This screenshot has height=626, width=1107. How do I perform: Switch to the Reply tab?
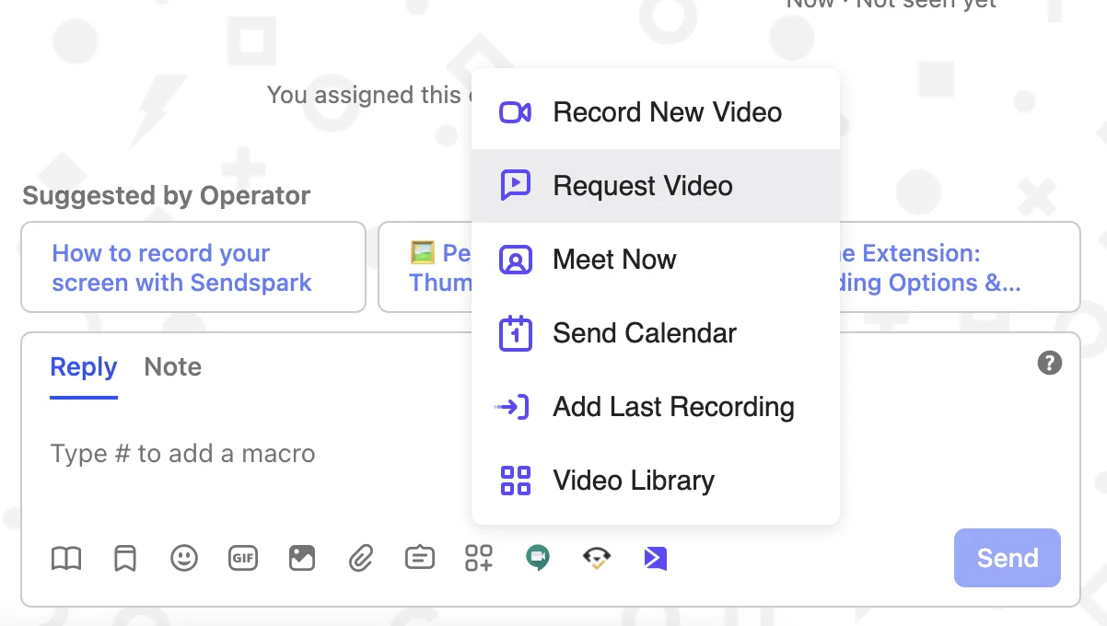coord(84,367)
